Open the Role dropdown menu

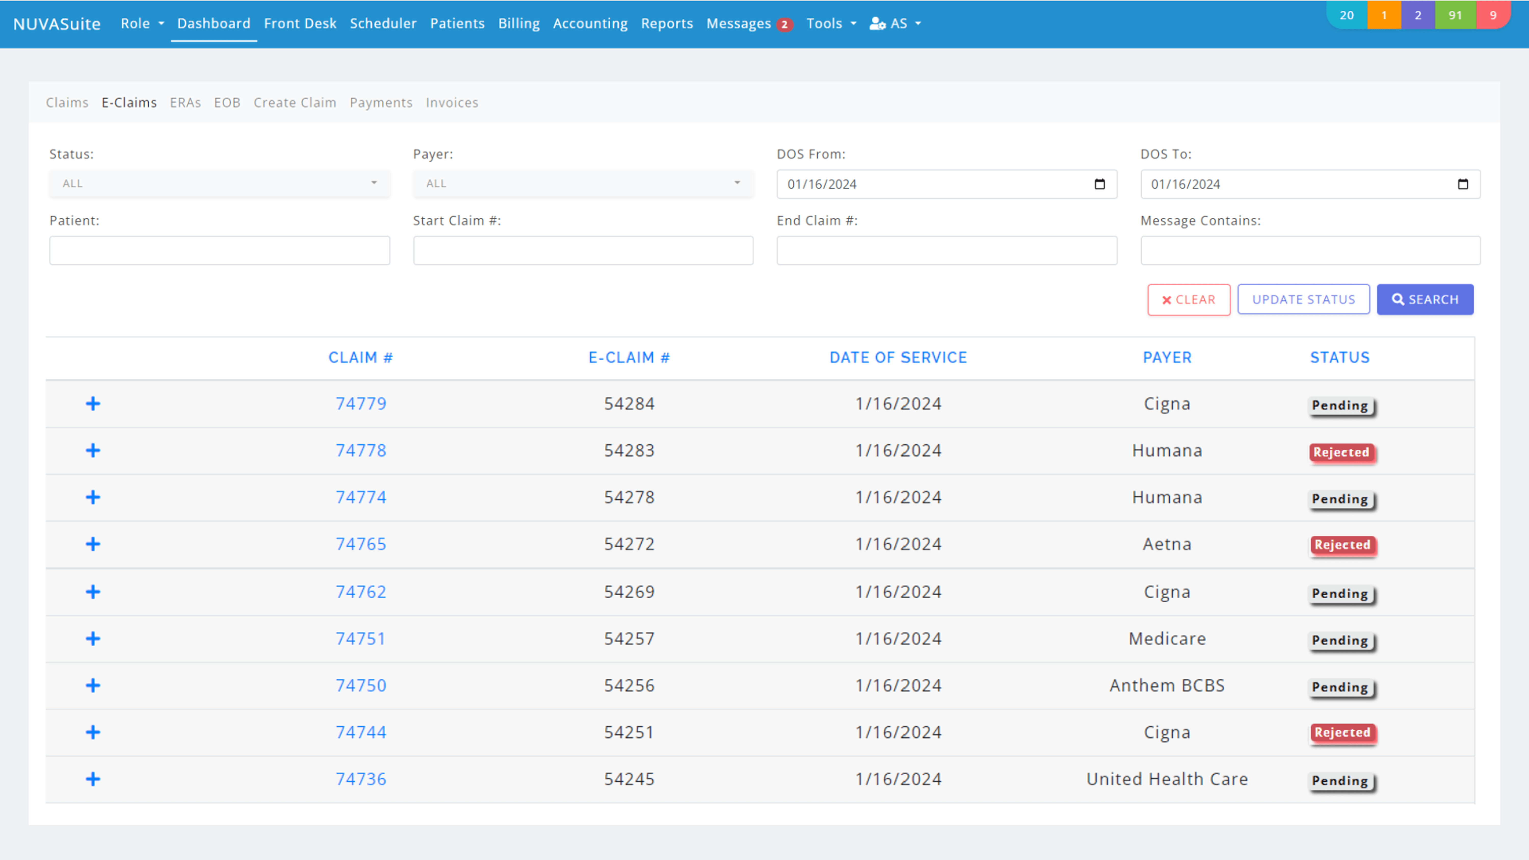(142, 24)
